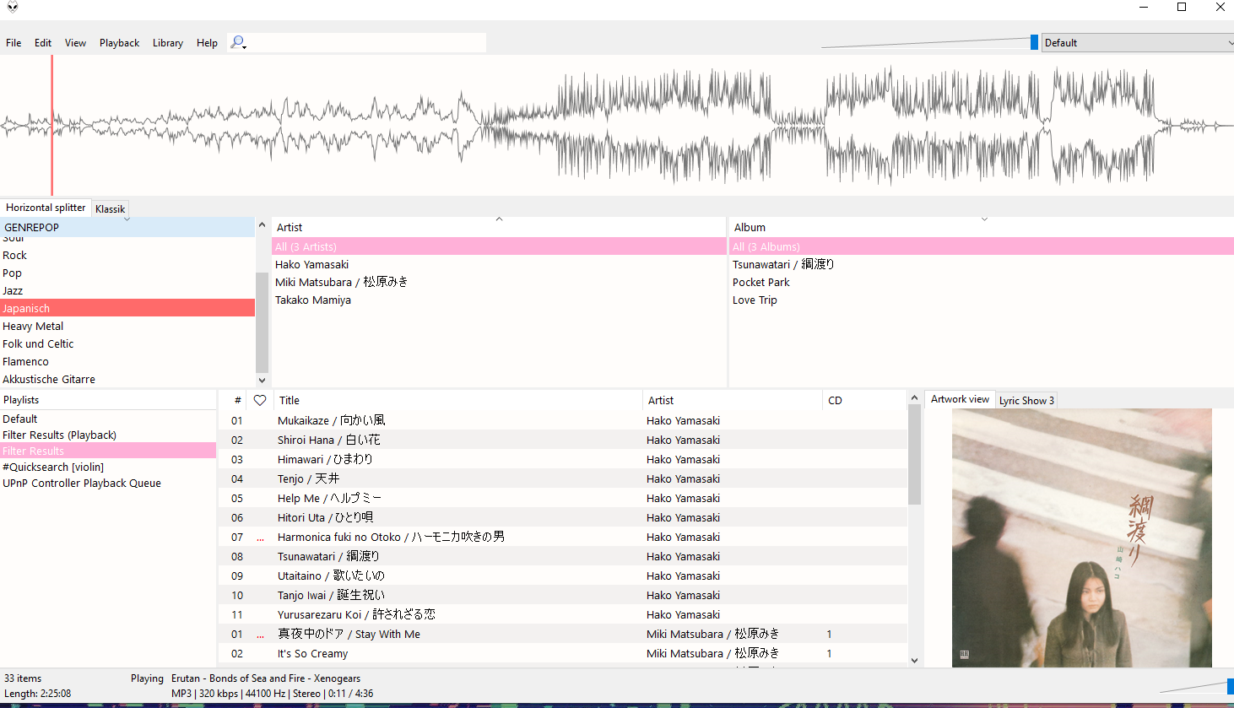
Task: Click the GENREPOP column header
Action: point(127,227)
